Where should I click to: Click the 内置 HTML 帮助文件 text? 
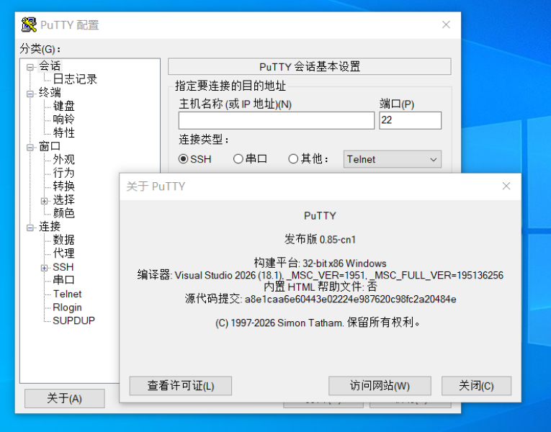(320, 287)
